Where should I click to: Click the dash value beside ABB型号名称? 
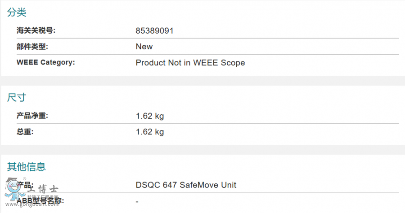(x=137, y=201)
